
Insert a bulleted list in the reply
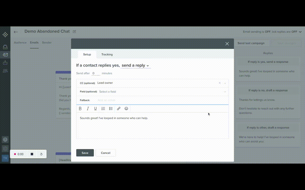pyautogui.click(x=111, y=108)
